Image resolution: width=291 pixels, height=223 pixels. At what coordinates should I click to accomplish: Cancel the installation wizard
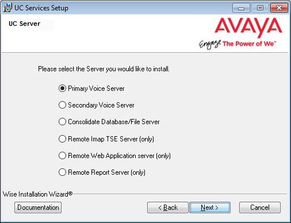[x=260, y=207]
